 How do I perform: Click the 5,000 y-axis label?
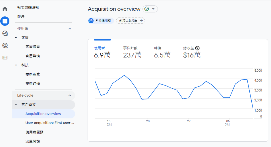(x=258, y=71)
